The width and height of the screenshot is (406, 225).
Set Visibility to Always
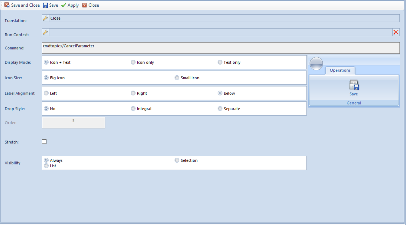tap(46, 160)
